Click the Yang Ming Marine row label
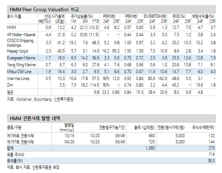 [x=20, y=65]
